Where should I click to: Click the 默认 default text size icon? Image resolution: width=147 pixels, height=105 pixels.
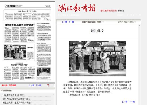click(135, 22)
